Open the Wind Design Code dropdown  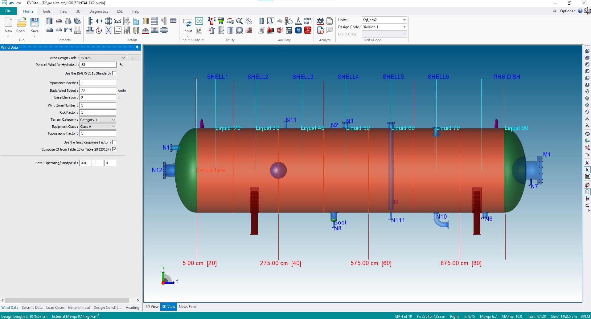click(x=123, y=58)
